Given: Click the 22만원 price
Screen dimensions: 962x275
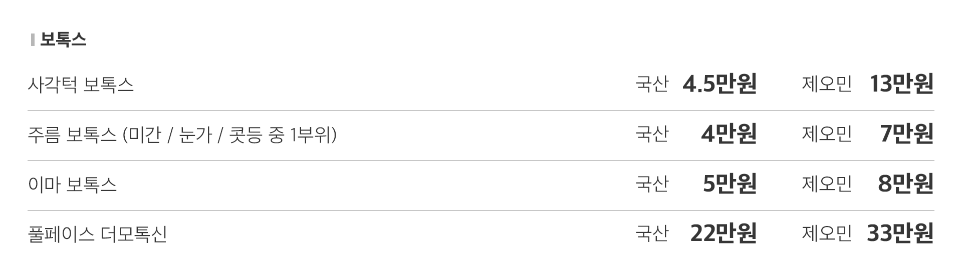Looking at the screenshot, I should (x=724, y=233).
